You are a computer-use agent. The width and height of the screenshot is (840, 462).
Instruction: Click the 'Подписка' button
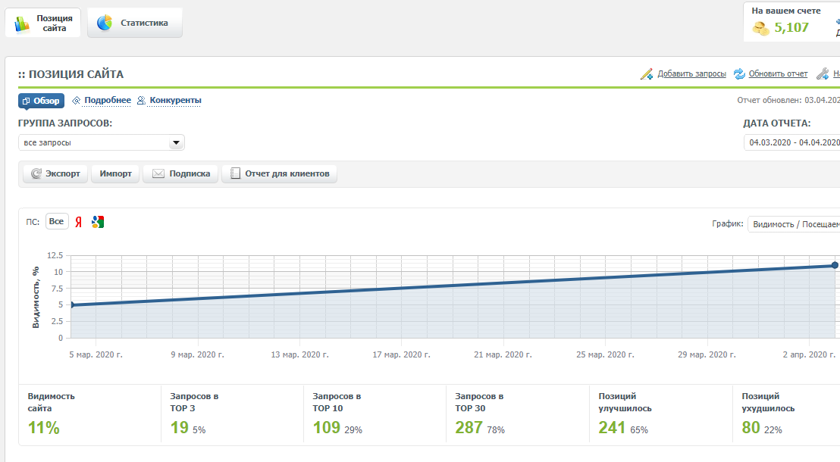180,173
